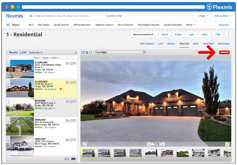Expand the 1 - Residential search dropdown

point(45,35)
